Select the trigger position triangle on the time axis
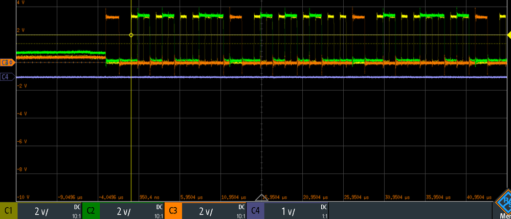The image size is (511, 219). tap(261, 198)
